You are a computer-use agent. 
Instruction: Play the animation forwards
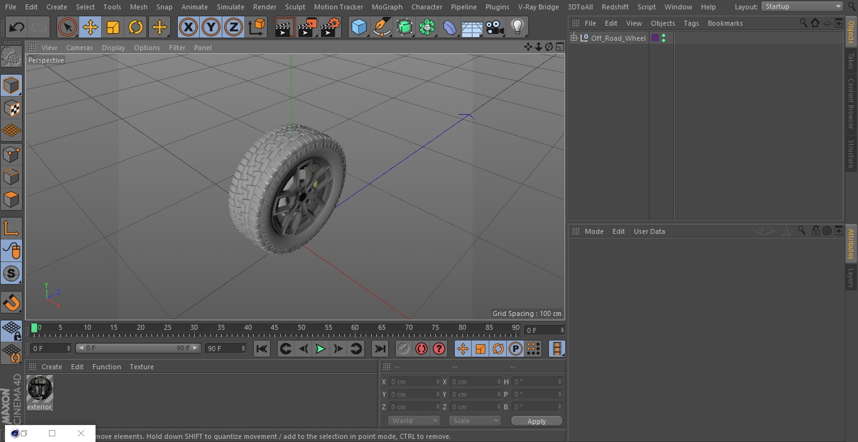(x=320, y=349)
